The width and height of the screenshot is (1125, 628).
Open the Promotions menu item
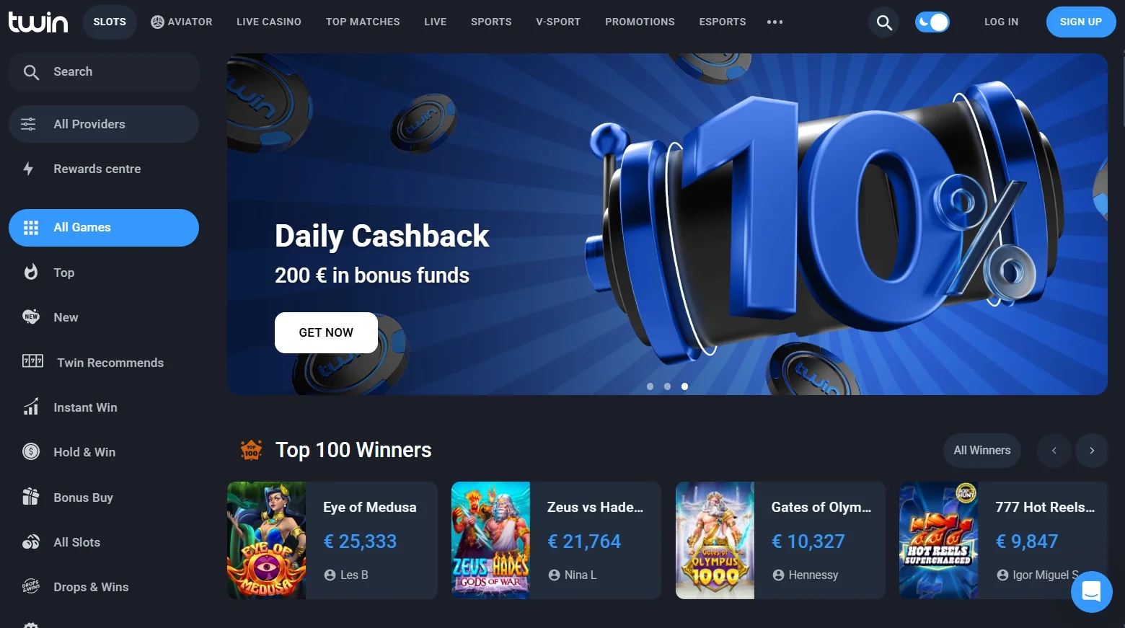pos(640,22)
